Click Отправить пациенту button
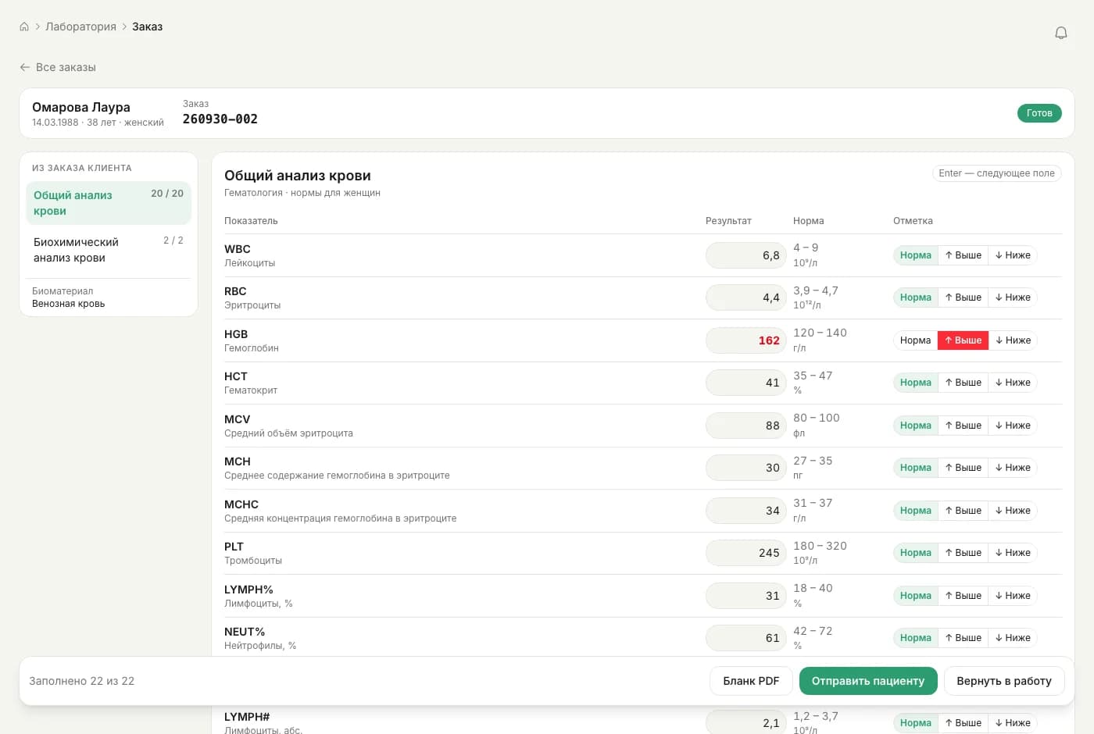This screenshot has width=1094, height=734. point(868,681)
